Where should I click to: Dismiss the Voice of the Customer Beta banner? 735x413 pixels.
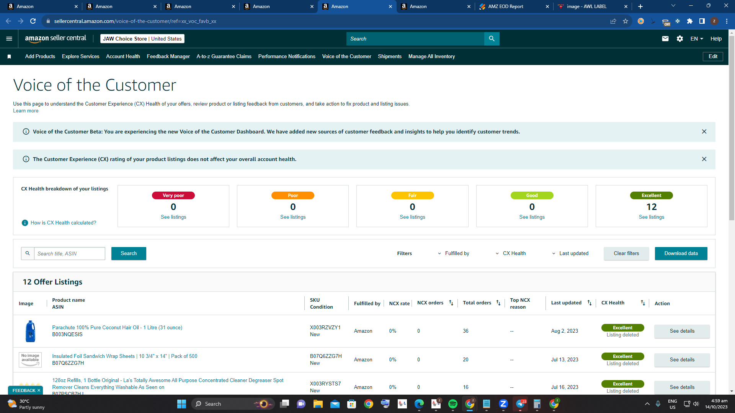pyautogui.click(x=704, y=132)
